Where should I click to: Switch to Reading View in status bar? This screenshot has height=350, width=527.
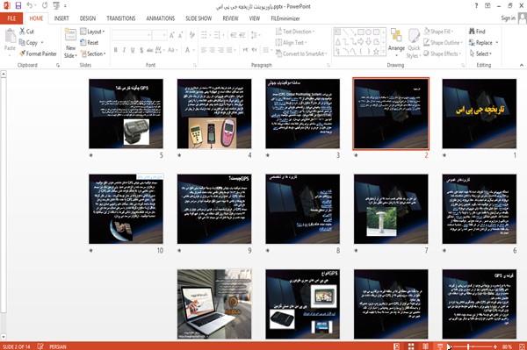(425, 346)
